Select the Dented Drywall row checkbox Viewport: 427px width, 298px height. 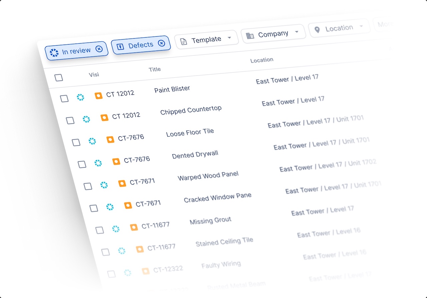coord(82,164)
